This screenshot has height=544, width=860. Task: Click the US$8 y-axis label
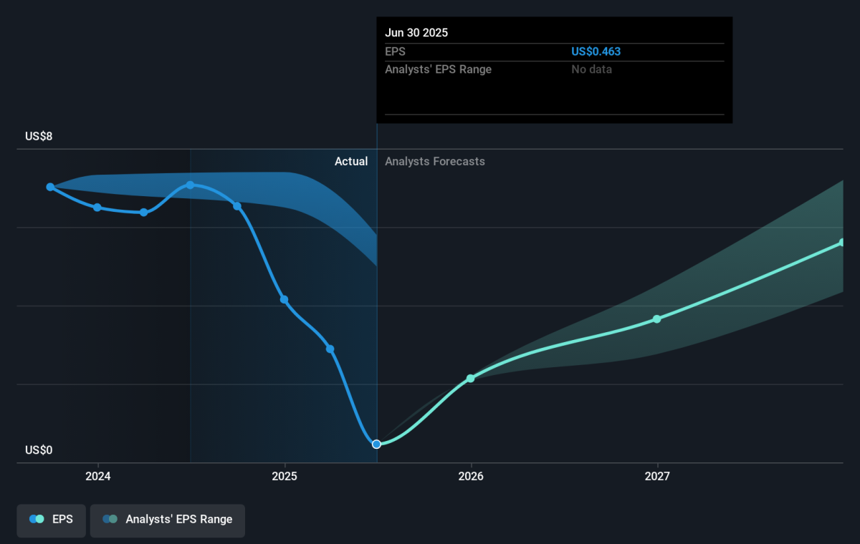click(x=39, y=136)
